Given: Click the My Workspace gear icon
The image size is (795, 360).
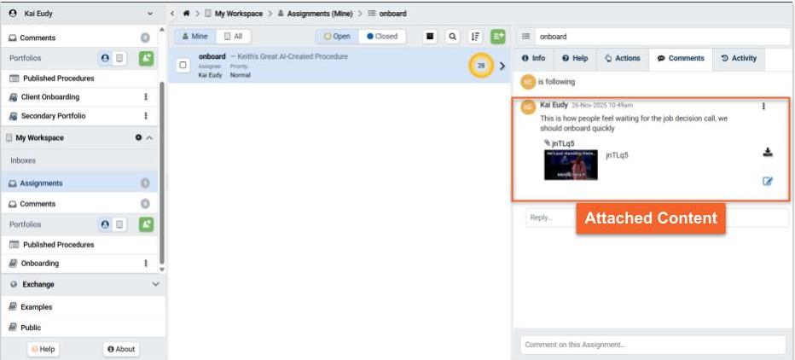Looking at the screenshot, I should [138, 138].
